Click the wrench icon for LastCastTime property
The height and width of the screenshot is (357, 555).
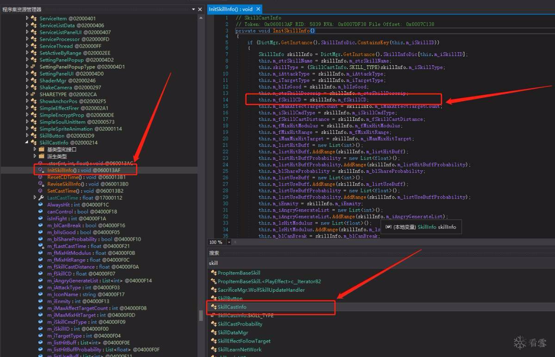coord(41,198)
